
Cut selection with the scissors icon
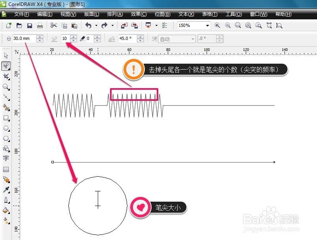(53, 25)
